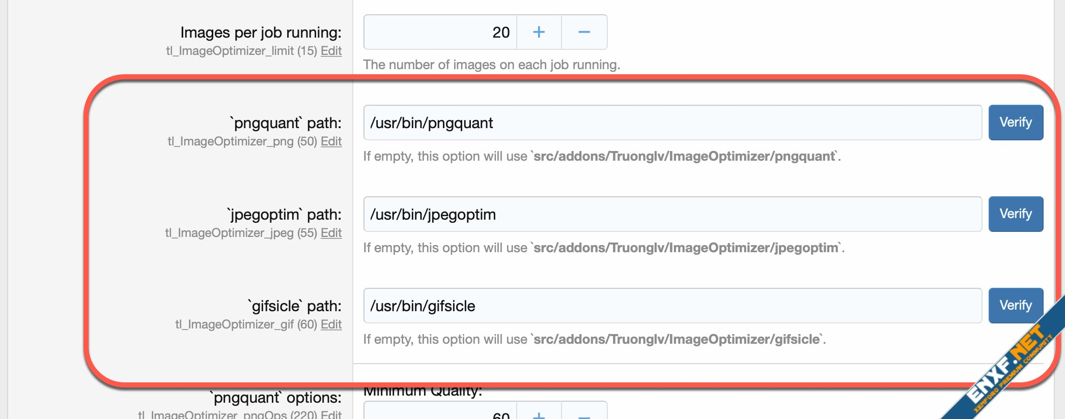This screenshot has height=419, width=1065.
Task: Verify the gifsicle path
Action: 1016,306
